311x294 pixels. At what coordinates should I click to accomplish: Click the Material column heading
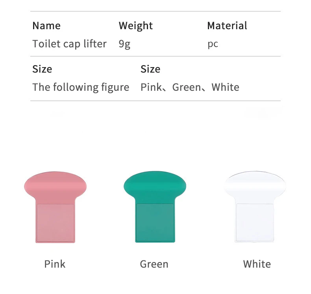coord(227,26)
